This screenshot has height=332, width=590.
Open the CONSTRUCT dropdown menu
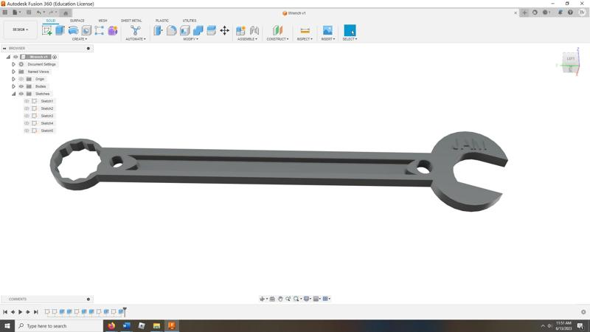click(278, 39)
